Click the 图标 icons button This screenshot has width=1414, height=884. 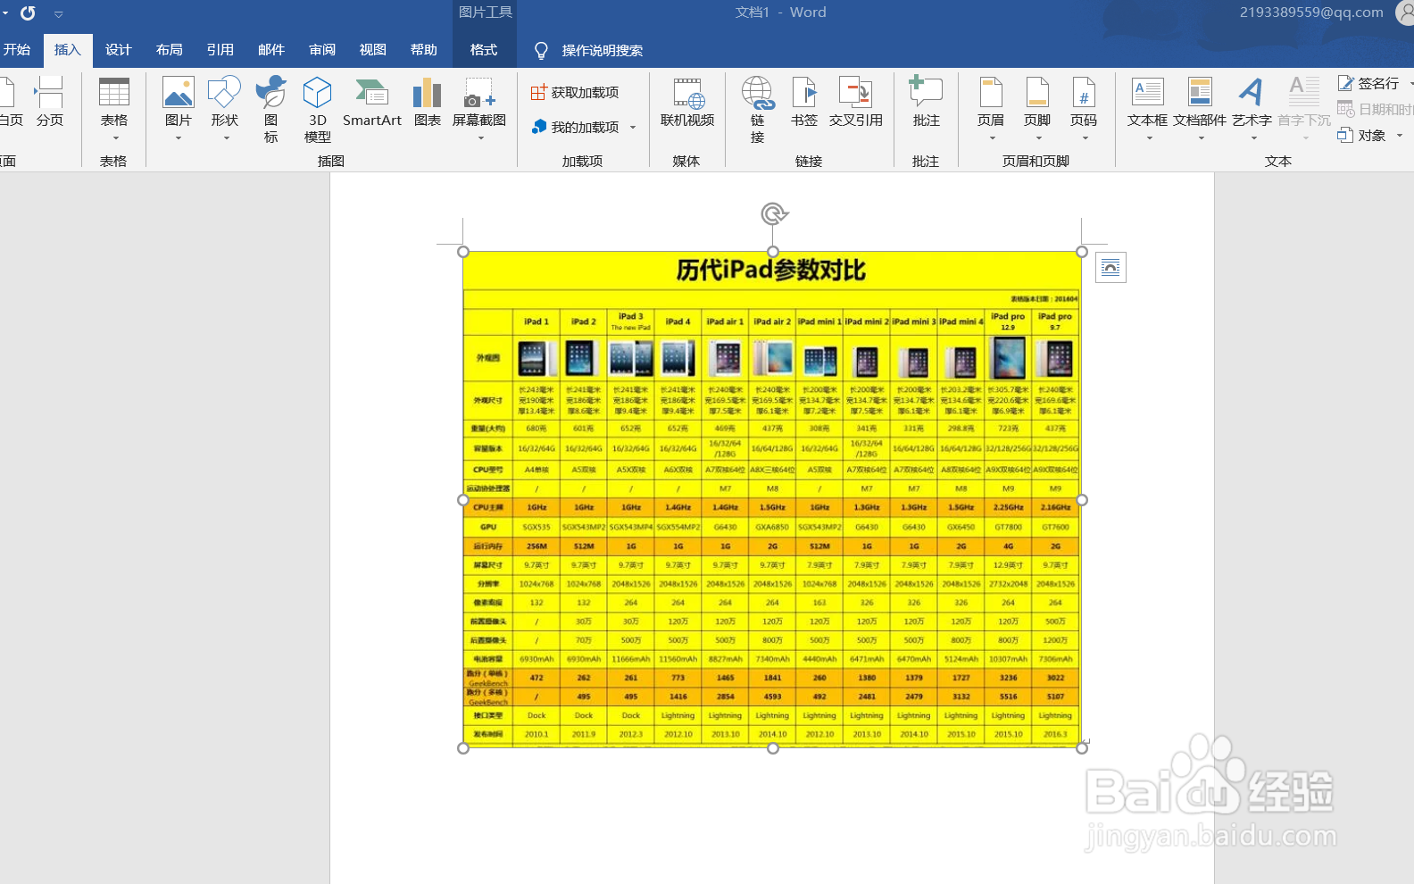271,109
